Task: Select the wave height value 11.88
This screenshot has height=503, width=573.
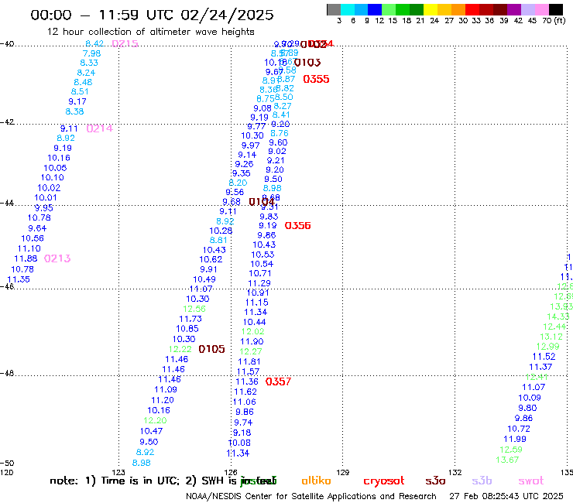Action: (x=26, y=258)
